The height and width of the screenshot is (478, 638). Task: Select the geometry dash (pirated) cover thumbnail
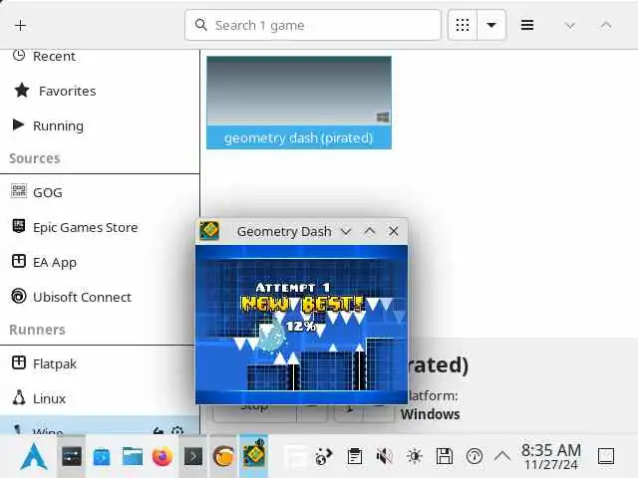pyautogui.click(x=299, y=91)
